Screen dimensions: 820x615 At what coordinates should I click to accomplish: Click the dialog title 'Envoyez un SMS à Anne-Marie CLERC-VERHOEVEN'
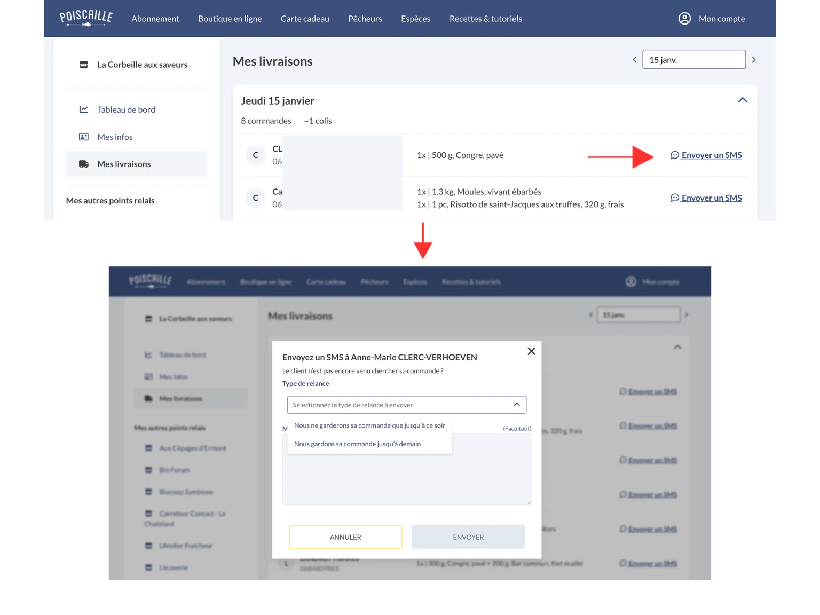[x=380, y=357]
